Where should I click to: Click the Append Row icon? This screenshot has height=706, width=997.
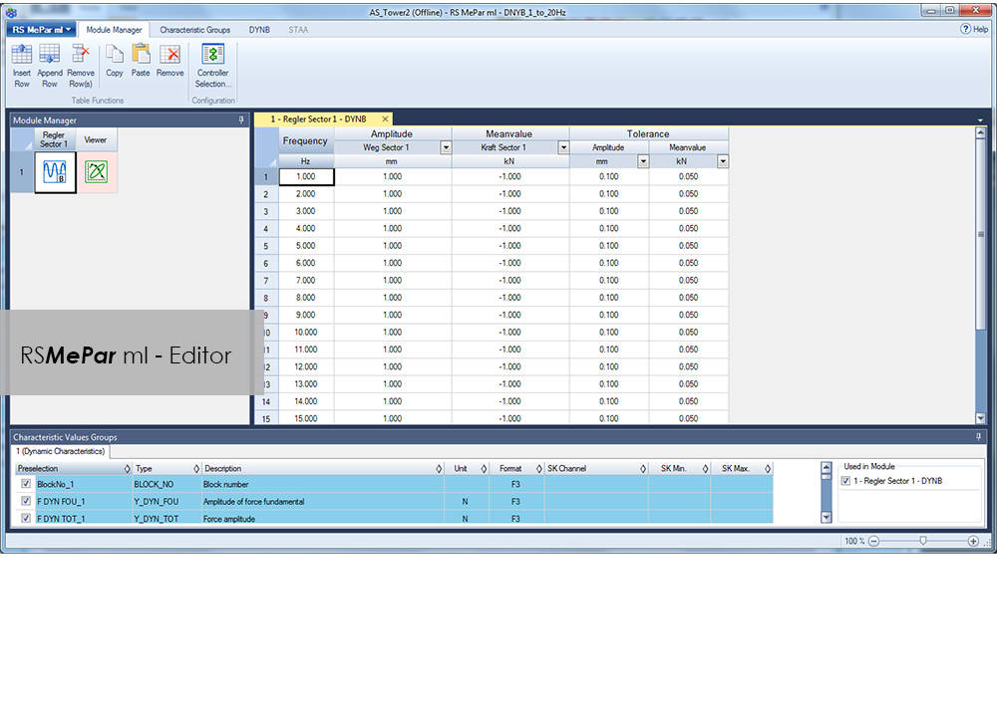50,56
